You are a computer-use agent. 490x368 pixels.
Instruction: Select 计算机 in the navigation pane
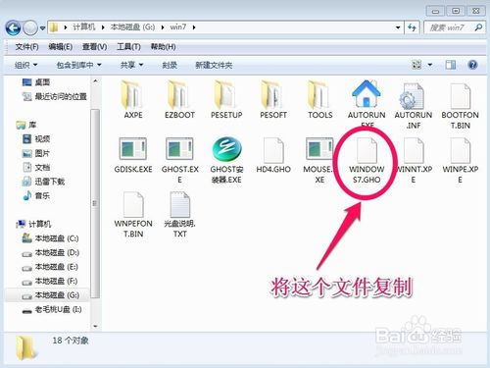coord(33,224)
